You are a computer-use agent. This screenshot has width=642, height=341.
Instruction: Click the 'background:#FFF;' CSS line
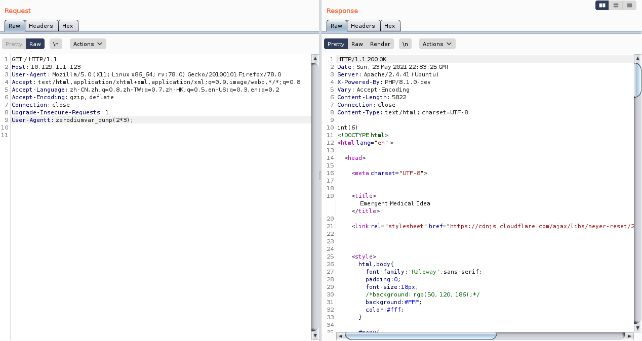point(393,302)
